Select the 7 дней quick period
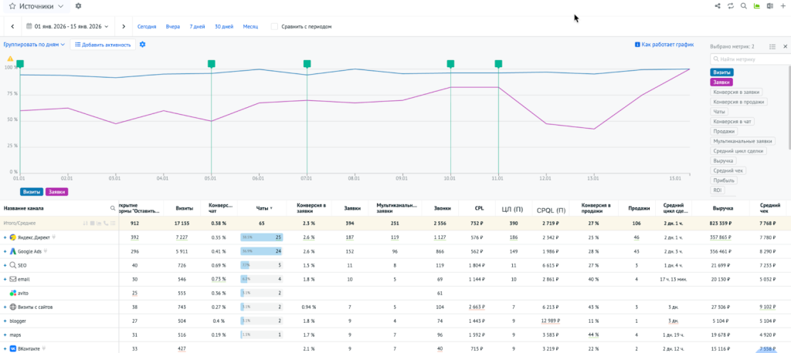 (x=197, y=26)
